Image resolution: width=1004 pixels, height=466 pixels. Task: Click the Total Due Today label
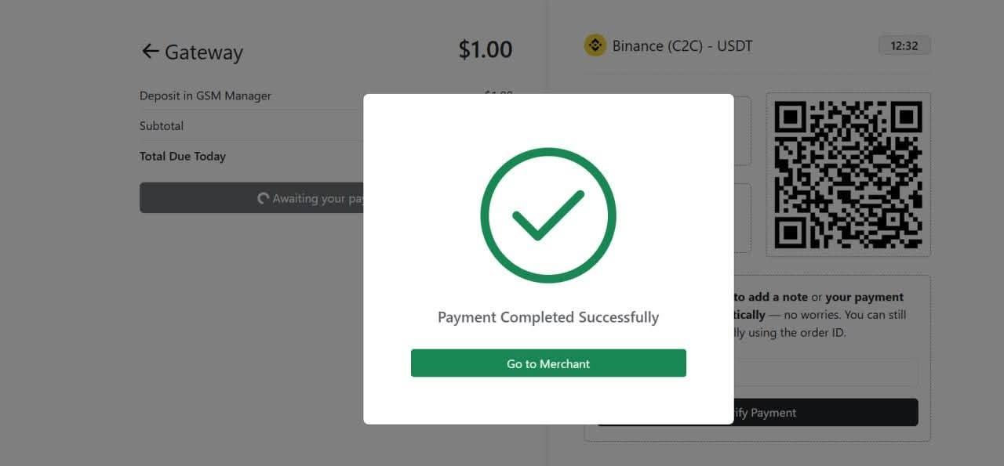tap(183, 156)
